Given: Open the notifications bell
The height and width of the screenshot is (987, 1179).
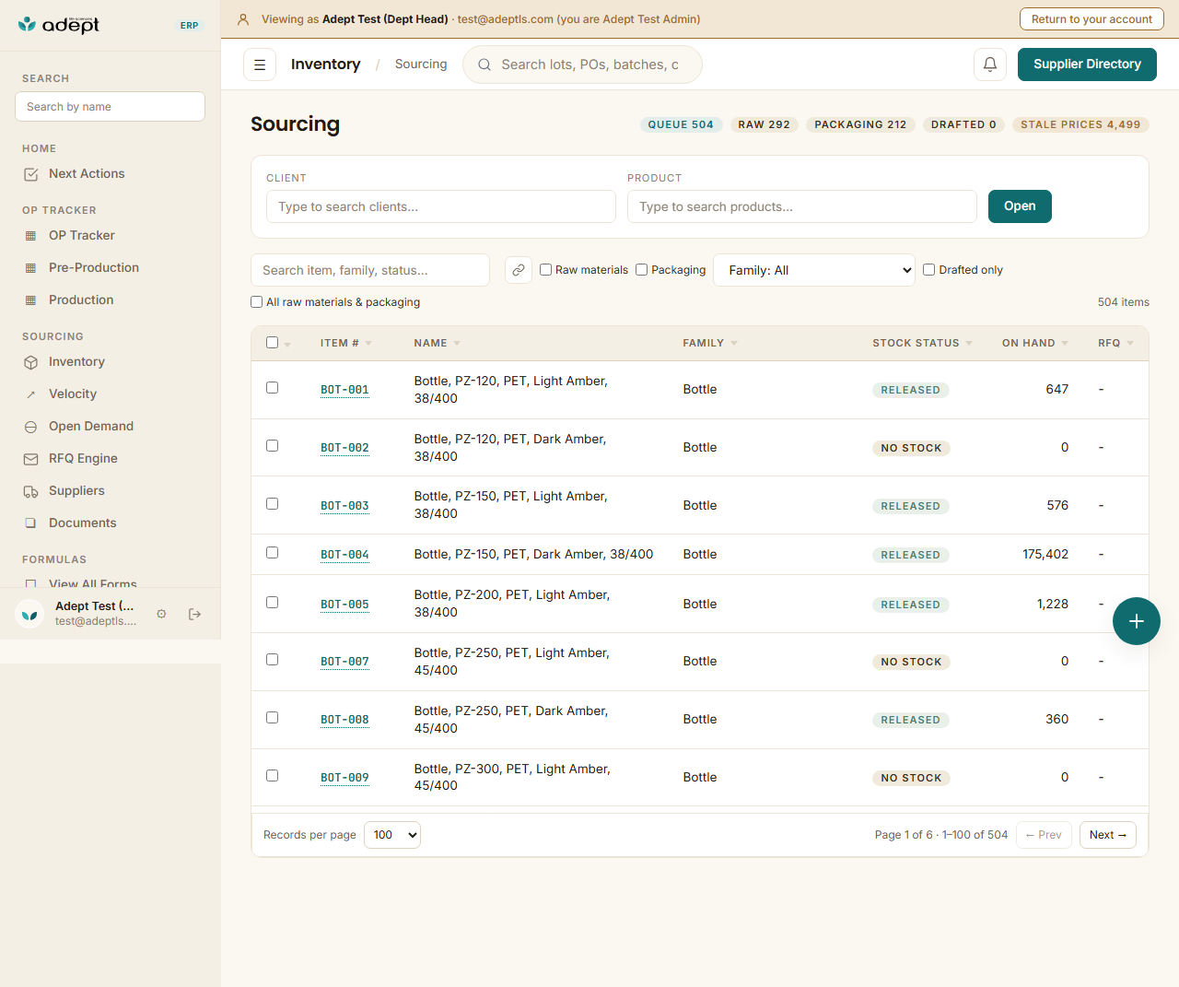Looking at the screenshot, I should coord(990,65).
